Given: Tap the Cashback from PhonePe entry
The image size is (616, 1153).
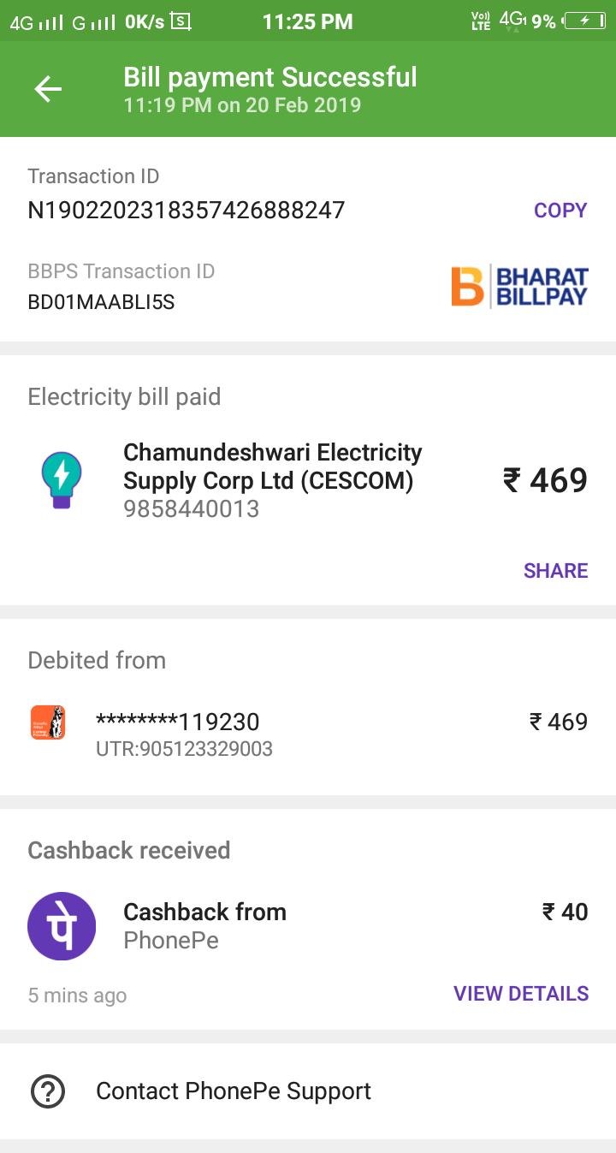Looking at the screenshot, I should [204, 912].
